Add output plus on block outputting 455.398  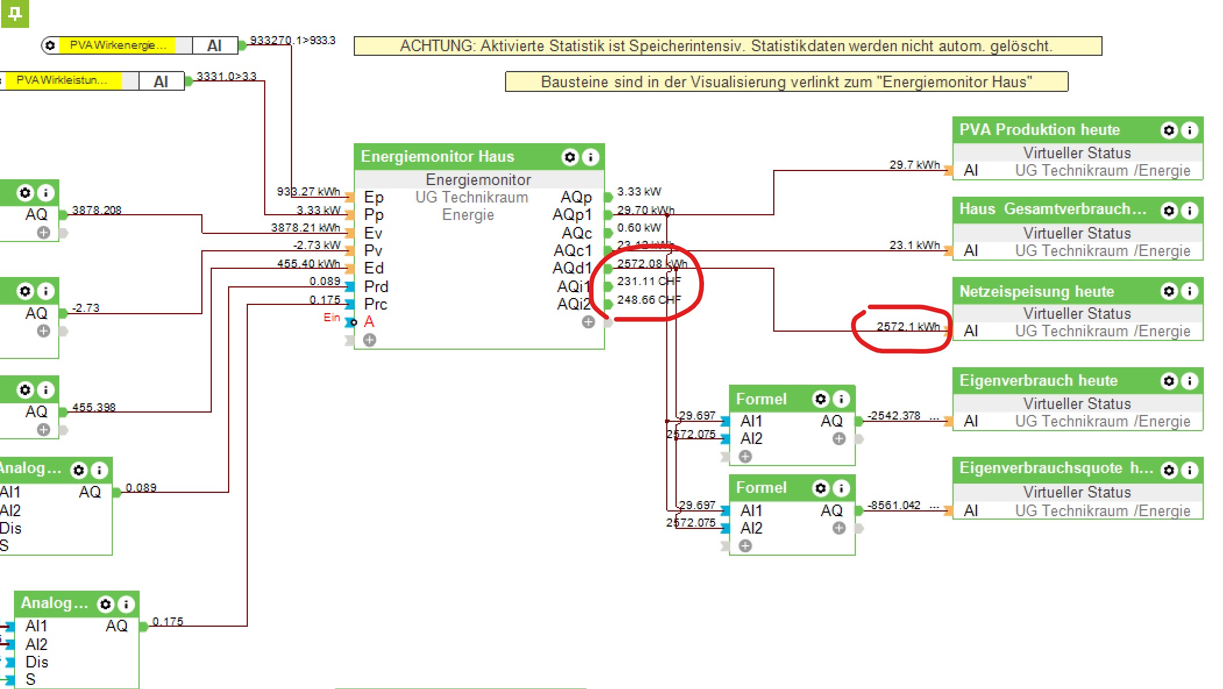(44, 430)
